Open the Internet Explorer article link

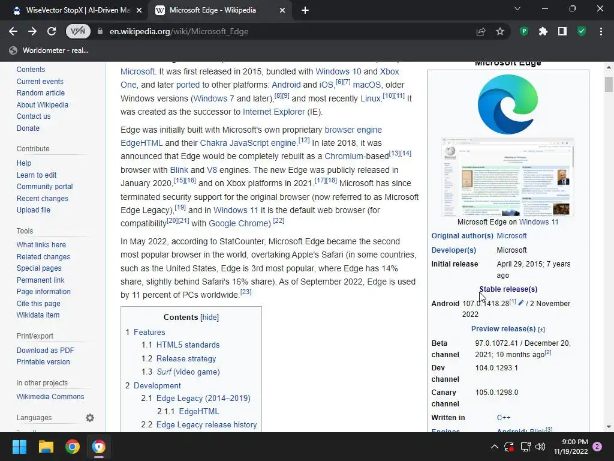click(273, 112)
